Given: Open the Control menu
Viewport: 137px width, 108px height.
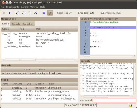Looking at the screenshot, I should (25, 7).
